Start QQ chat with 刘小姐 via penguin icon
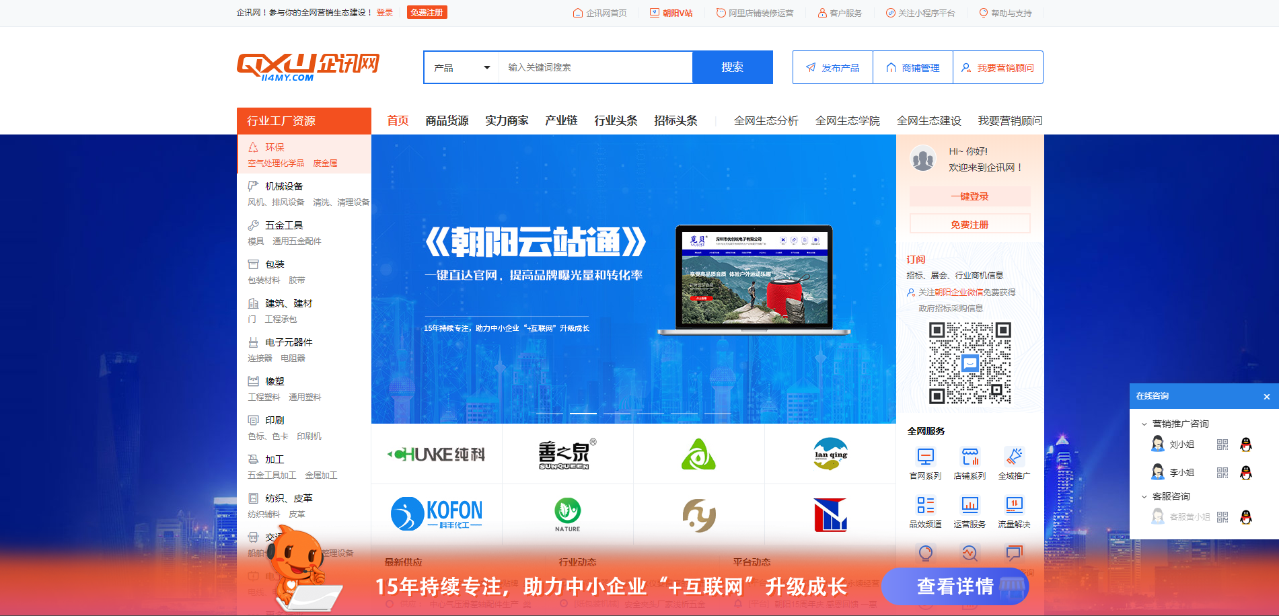1279x616 pixels. (x=1245, y=444)
